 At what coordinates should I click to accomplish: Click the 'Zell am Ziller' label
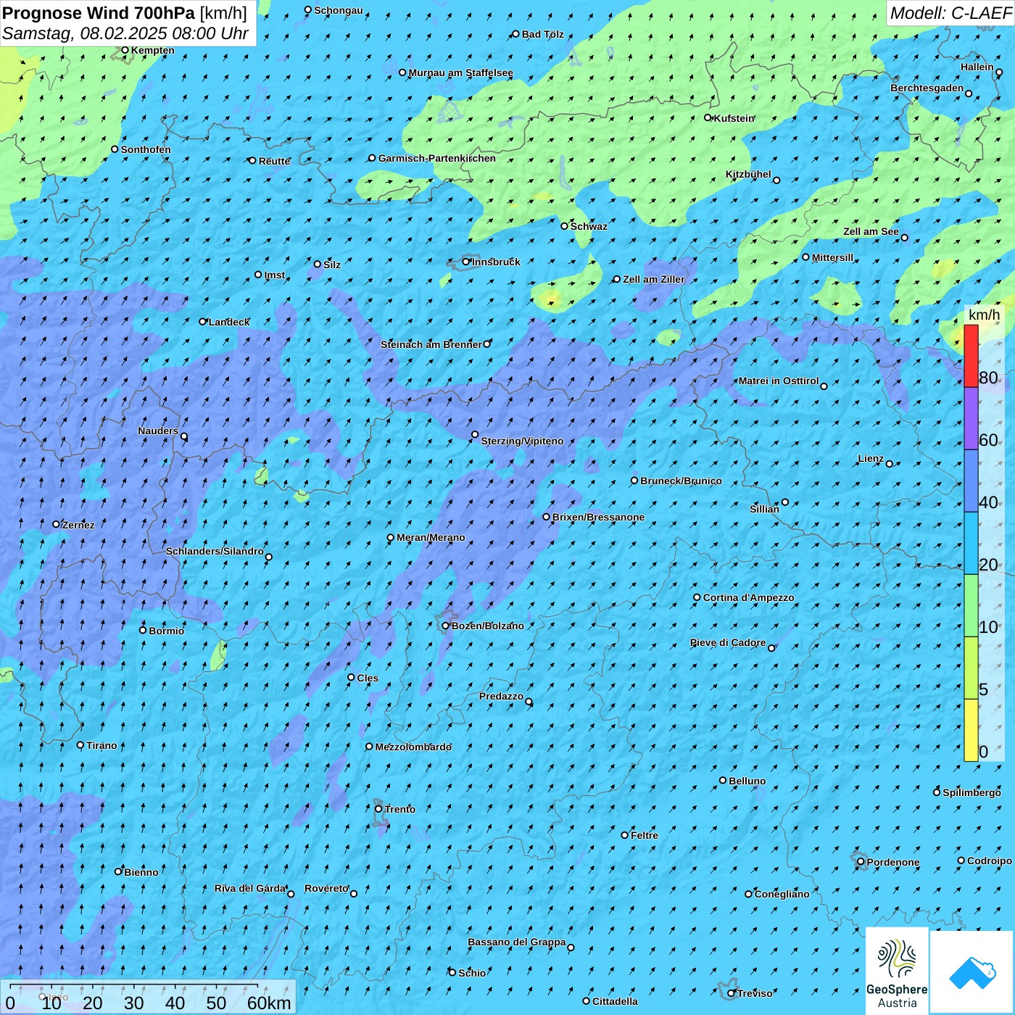(x=654, y=279)
